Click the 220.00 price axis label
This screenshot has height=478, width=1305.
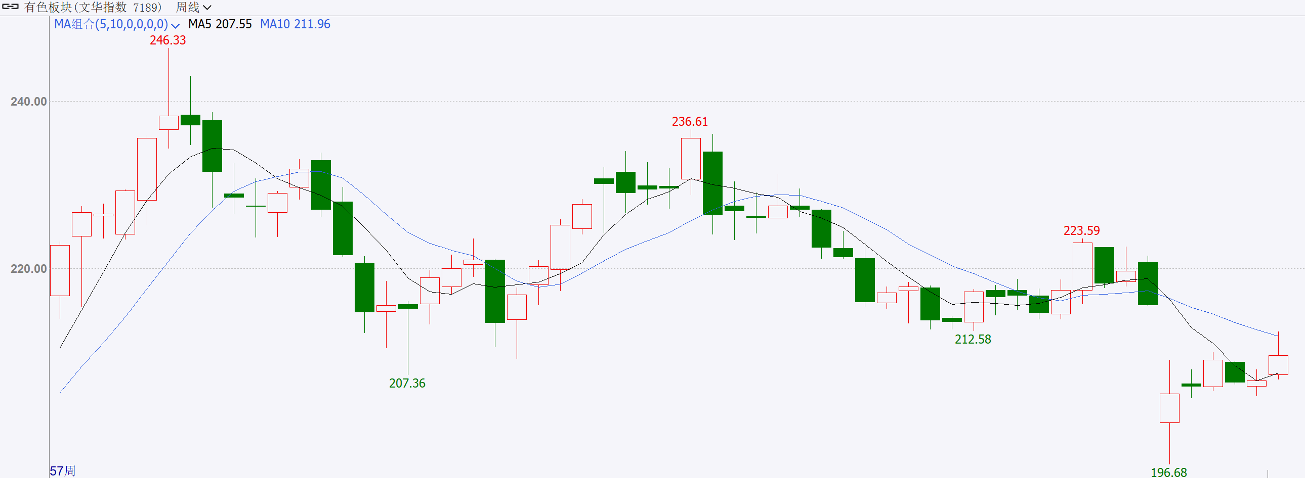pos(28,269)
